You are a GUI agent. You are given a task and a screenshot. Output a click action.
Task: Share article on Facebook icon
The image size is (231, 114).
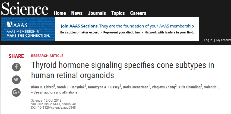tap(16, 67)
